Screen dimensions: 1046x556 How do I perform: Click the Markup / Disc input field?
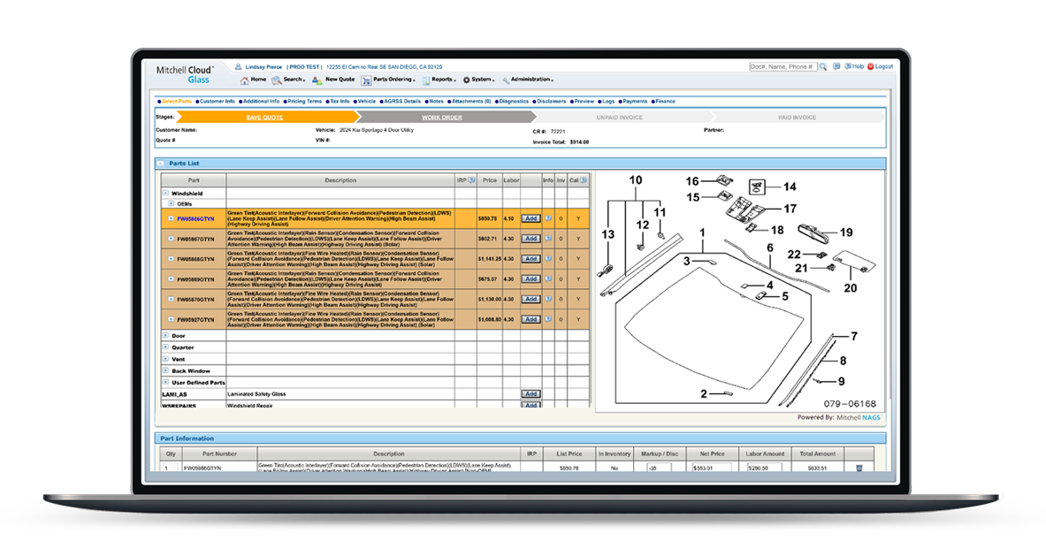659,468
